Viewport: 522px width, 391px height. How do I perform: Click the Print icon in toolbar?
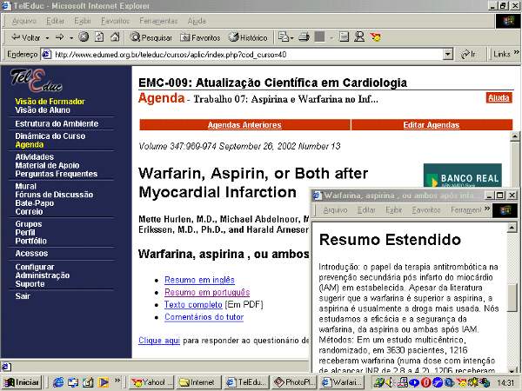[x=303, y=37]
